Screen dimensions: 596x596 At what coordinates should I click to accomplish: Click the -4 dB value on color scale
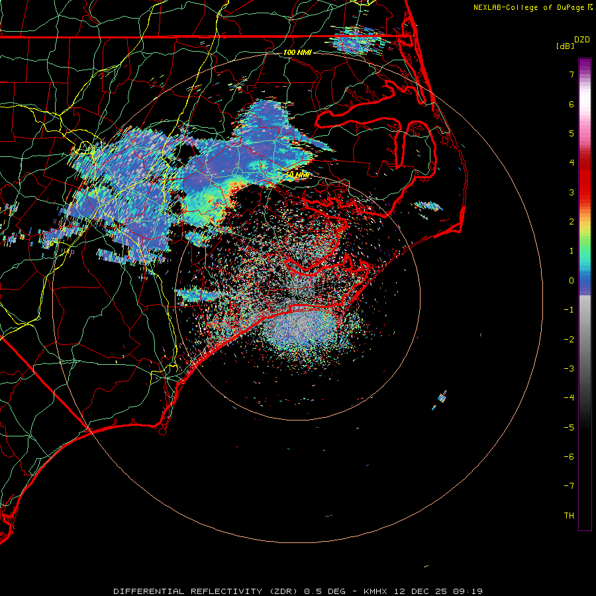(x=569, y=398)
